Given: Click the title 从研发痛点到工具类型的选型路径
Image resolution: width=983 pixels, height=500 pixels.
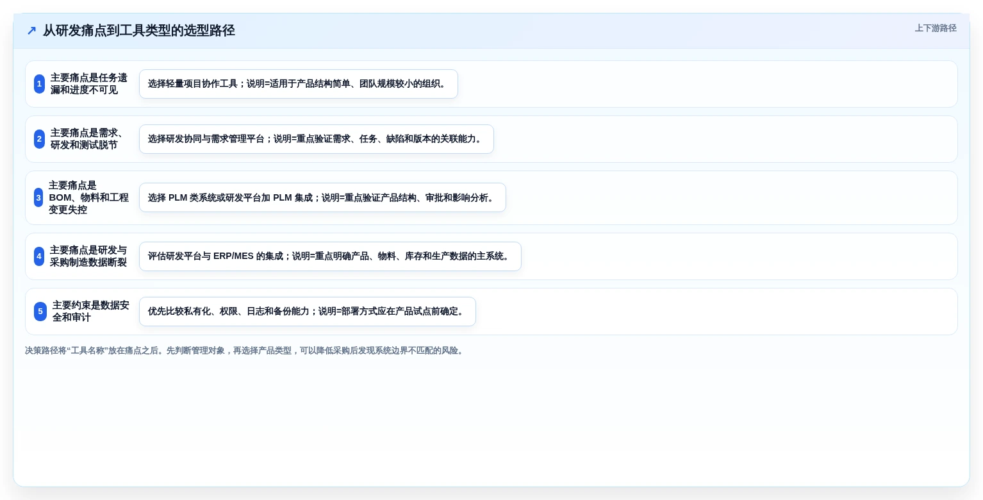Looking at the screenshot, I should pyautogui.click(x=139, y=31).
